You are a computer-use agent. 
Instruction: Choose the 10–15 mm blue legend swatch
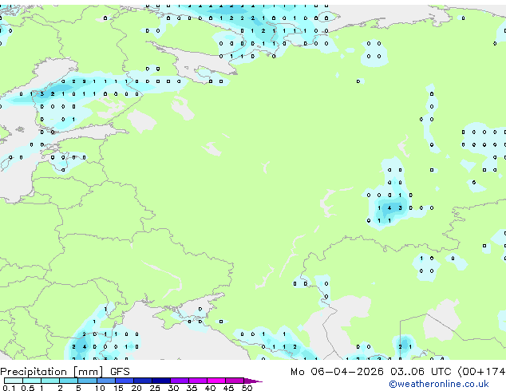(x=105, y=381)
